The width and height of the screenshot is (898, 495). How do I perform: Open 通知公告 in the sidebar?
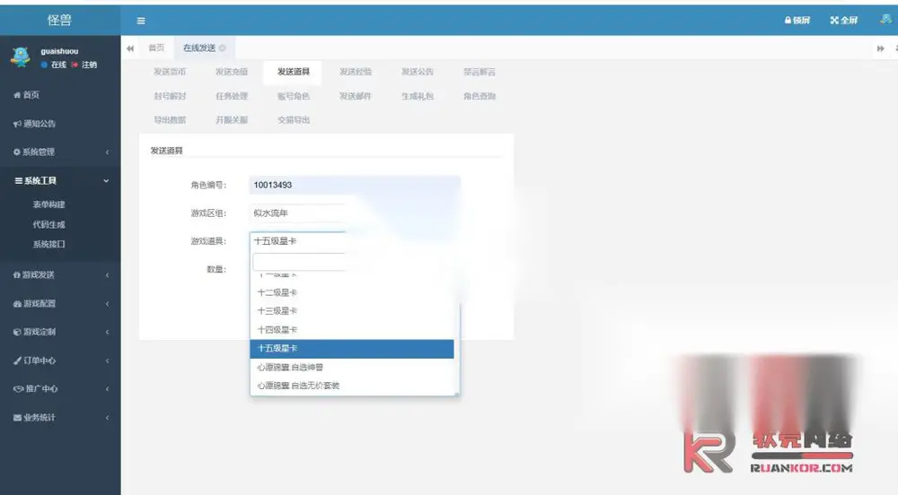(34, 124)
